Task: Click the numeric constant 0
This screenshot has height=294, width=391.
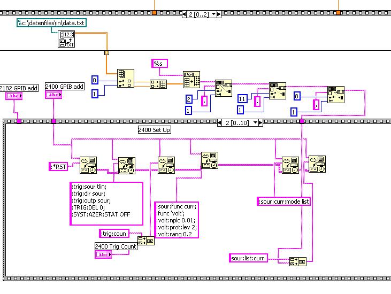Action: (x=95, y=80)
